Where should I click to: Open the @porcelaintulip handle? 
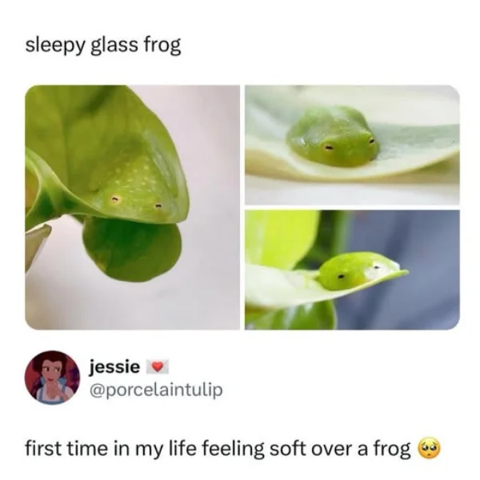click(156, 390)
